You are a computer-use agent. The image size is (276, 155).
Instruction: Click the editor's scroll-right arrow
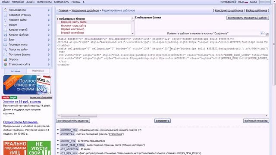[267, 115]
